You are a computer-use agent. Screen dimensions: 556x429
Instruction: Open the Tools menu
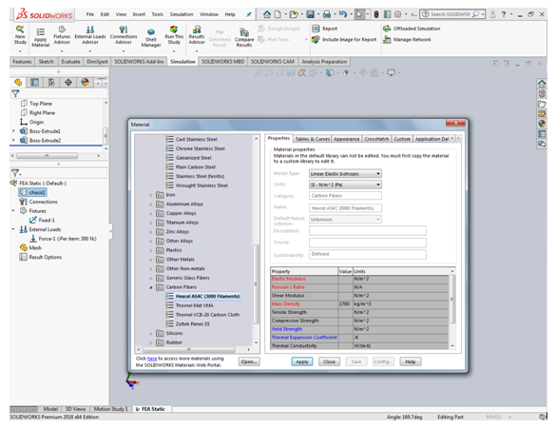[x=157, y=14]
